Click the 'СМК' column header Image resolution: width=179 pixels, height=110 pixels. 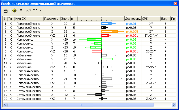pos(151,19)
